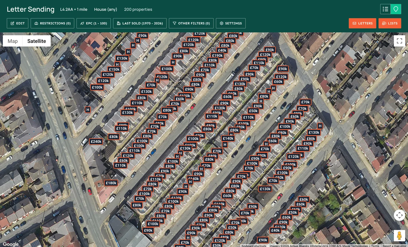This screenshot has height=247, width=408.
Task: Click the isolated H marker on left street
Action: (88, 110)
